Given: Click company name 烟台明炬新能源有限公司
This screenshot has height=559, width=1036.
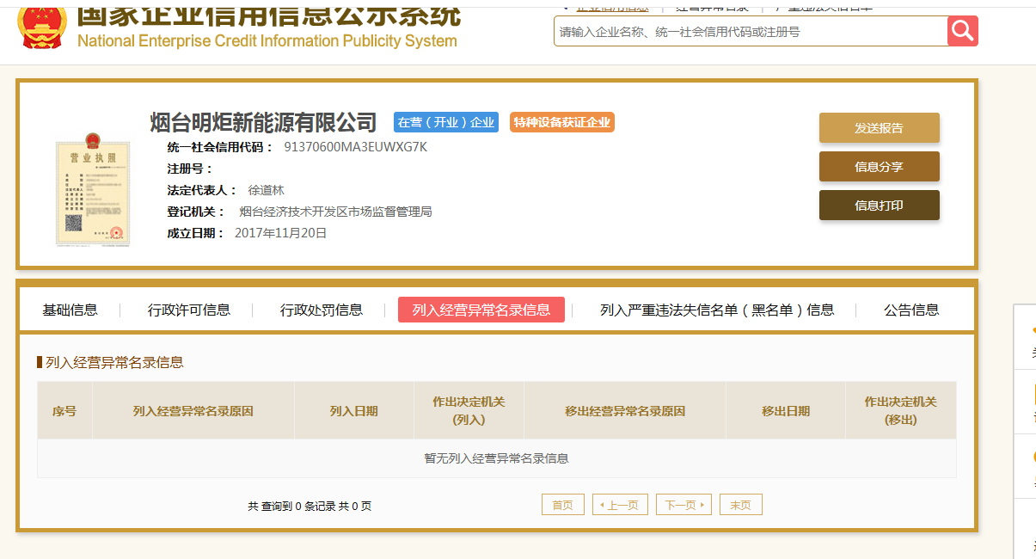Looking at the screenshot, I should 264,122.
